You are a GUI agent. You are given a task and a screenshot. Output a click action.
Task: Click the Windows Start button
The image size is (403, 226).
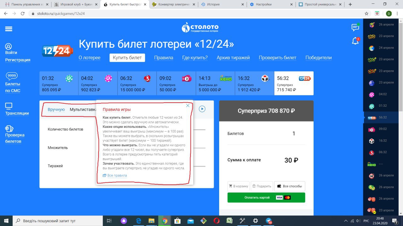pos(6,221)
